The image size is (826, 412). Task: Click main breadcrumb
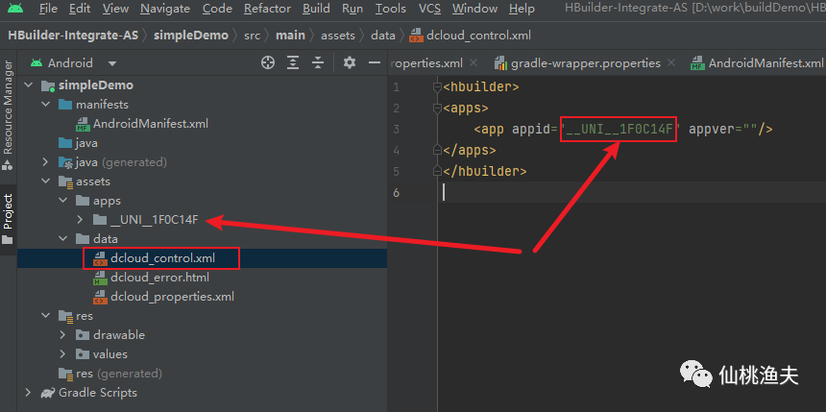[x=291, y=36]
